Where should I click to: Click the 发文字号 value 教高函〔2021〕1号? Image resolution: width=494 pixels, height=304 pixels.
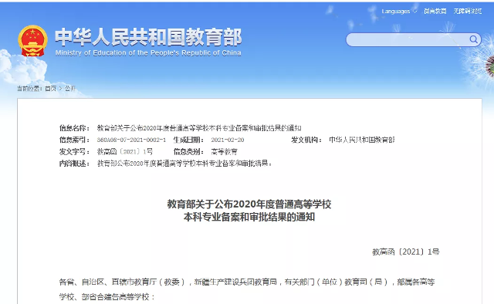(125, 151)
